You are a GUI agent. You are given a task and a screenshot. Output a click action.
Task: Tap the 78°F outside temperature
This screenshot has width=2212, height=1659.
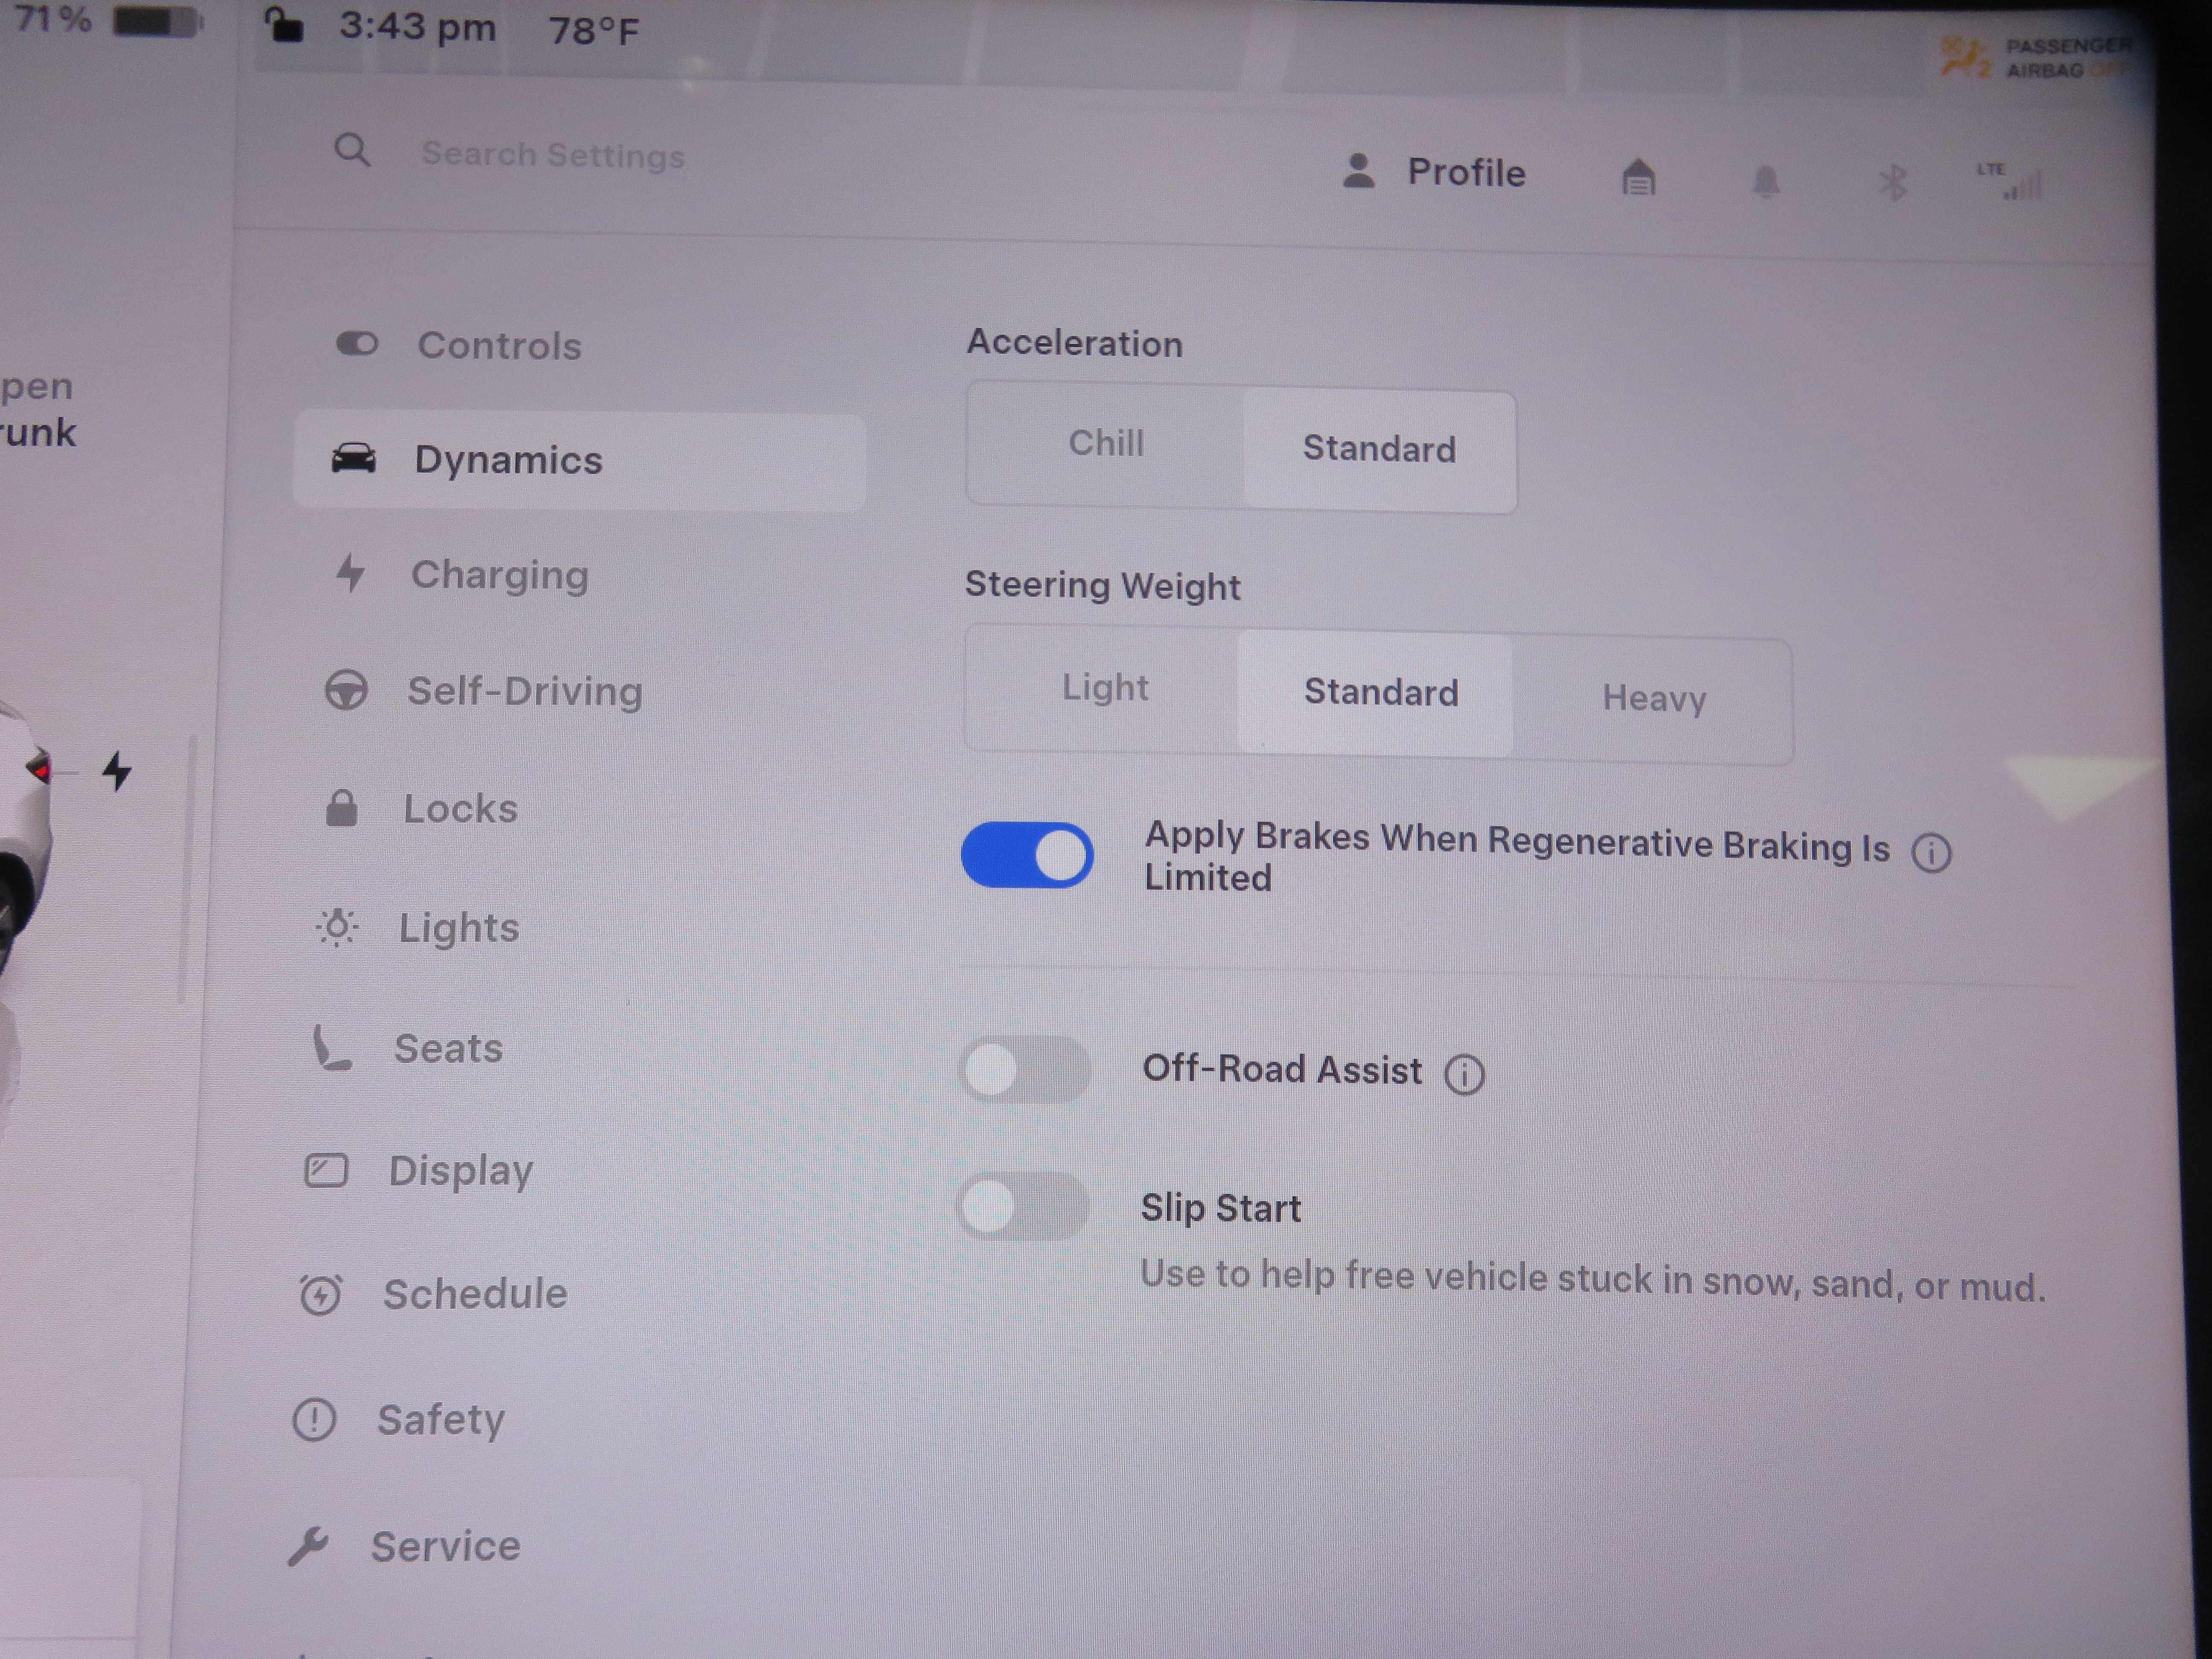593,31
